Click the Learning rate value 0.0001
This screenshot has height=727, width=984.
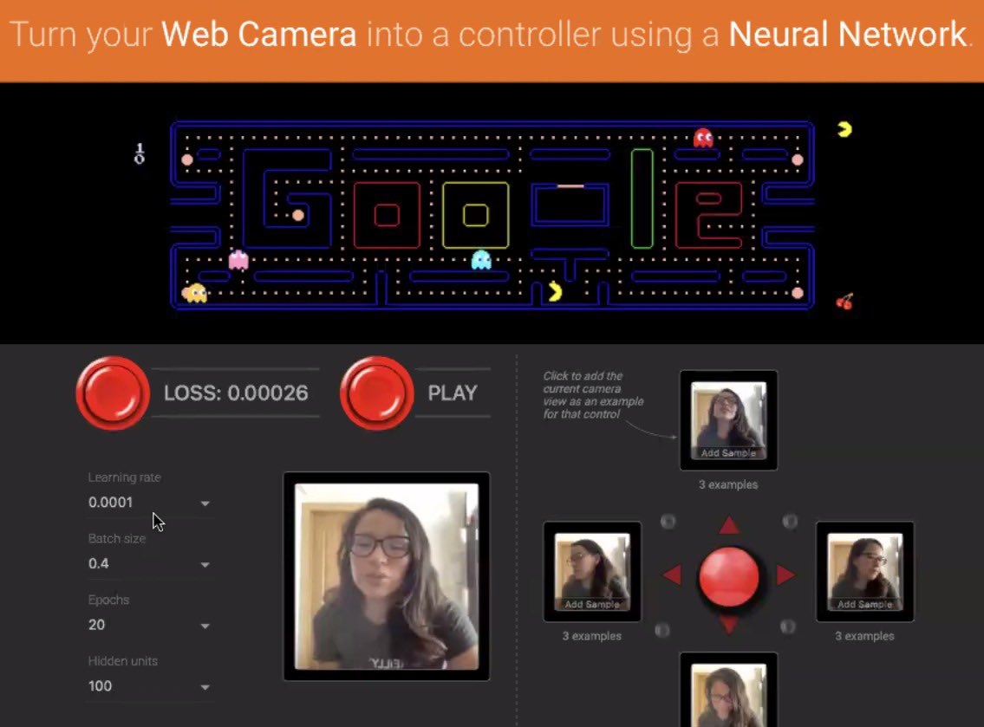[110, 503]
